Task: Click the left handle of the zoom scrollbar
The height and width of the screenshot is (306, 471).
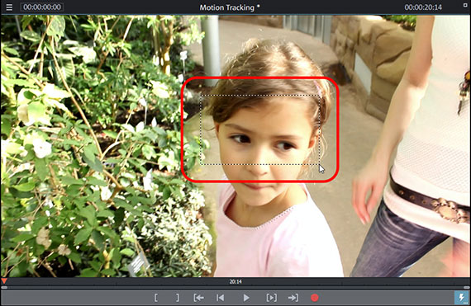Action: click(4, 287)
